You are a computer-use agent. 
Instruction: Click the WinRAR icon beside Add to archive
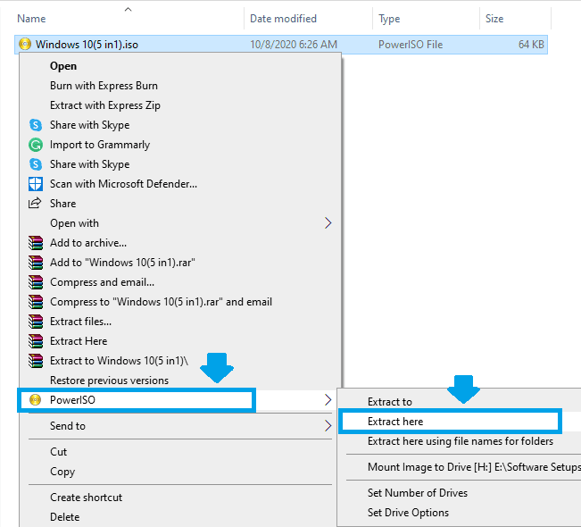pyautogui.click(x=36, y=243)
